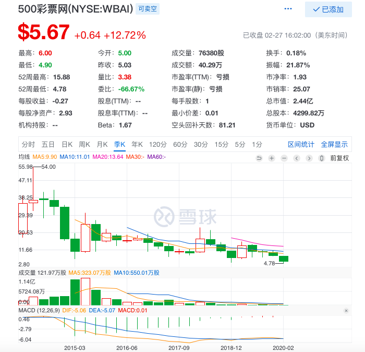
Task: Open the three-dot more options menu
Action: coord(288,9)
